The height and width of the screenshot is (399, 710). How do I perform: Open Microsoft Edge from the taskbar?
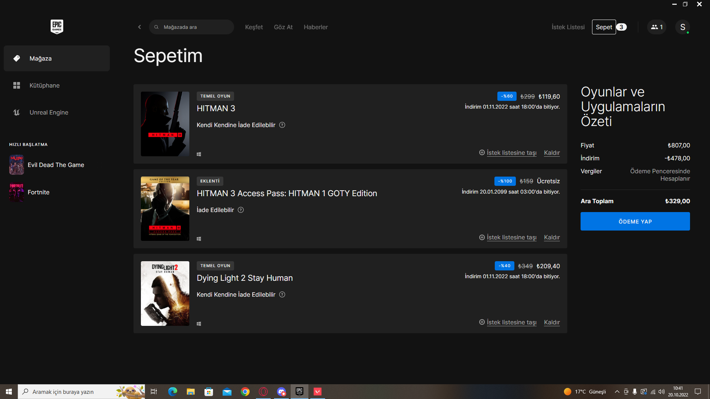click(x=172, y=392)
